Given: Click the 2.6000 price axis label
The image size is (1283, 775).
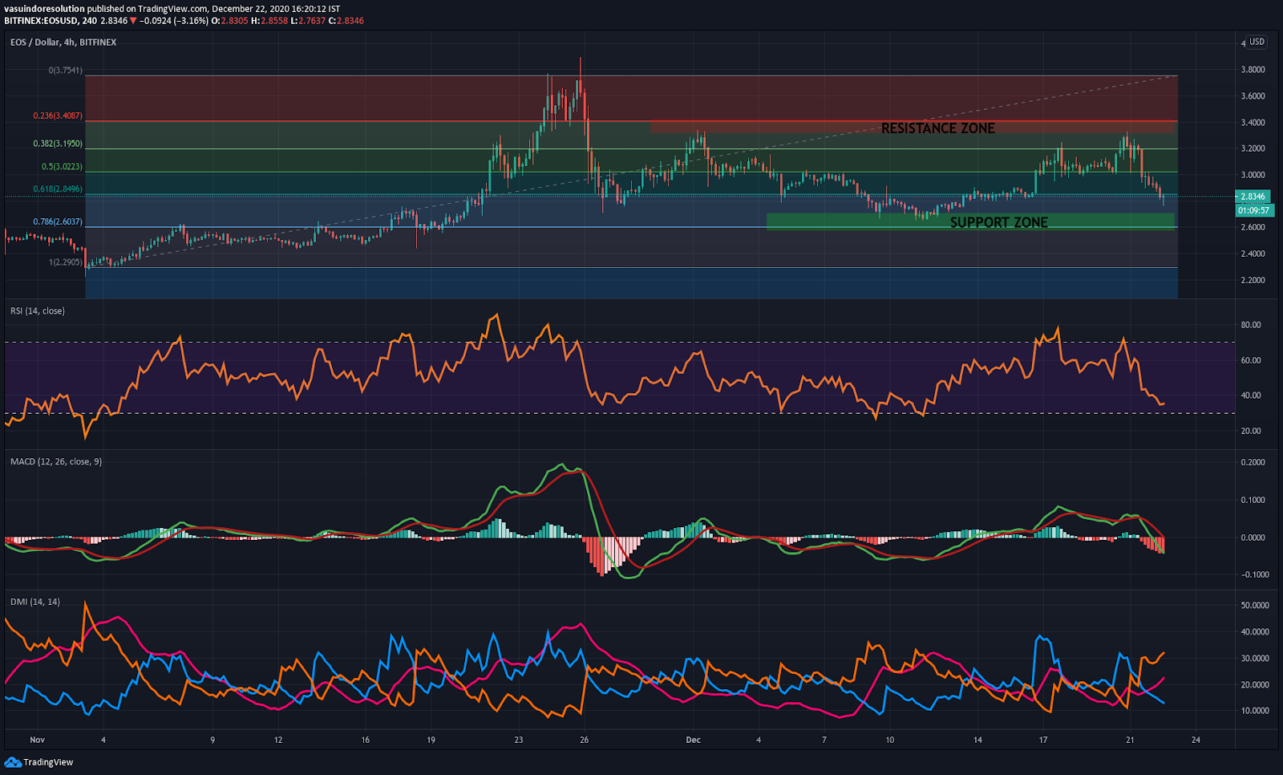Looking at the screenshot, I should point(1253,227).
